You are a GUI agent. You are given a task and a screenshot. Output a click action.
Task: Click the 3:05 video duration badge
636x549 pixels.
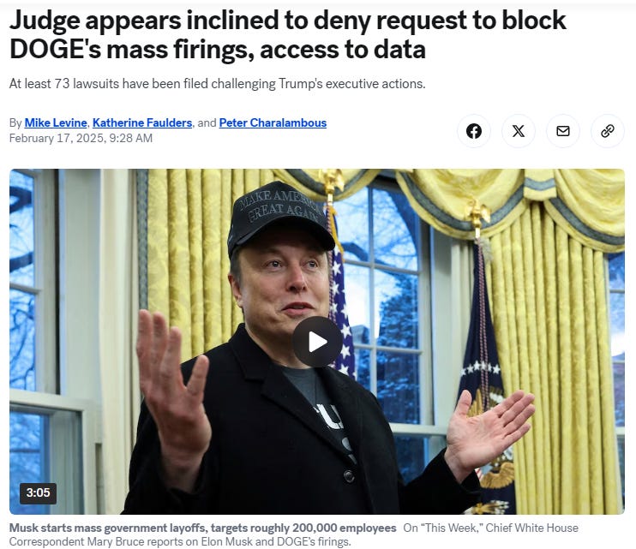coord(38,492)
